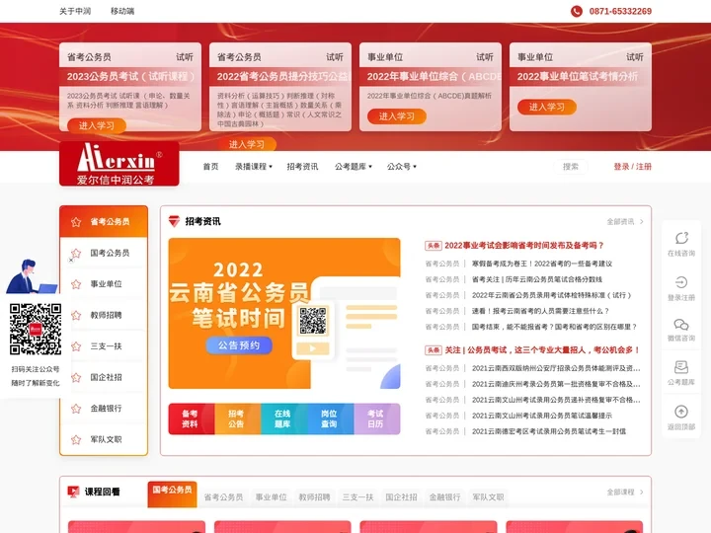The height and width of the screenshot is (533, 711).
Task: Open 全部课程 arrow link
Action: point(625,492)
